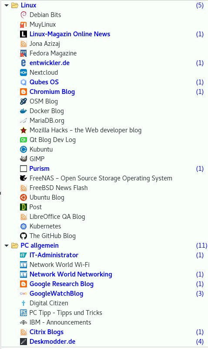This screenshot has width=208, height=349.
Task: Open the IT-Administrator feed
Action: pos(54,255)
